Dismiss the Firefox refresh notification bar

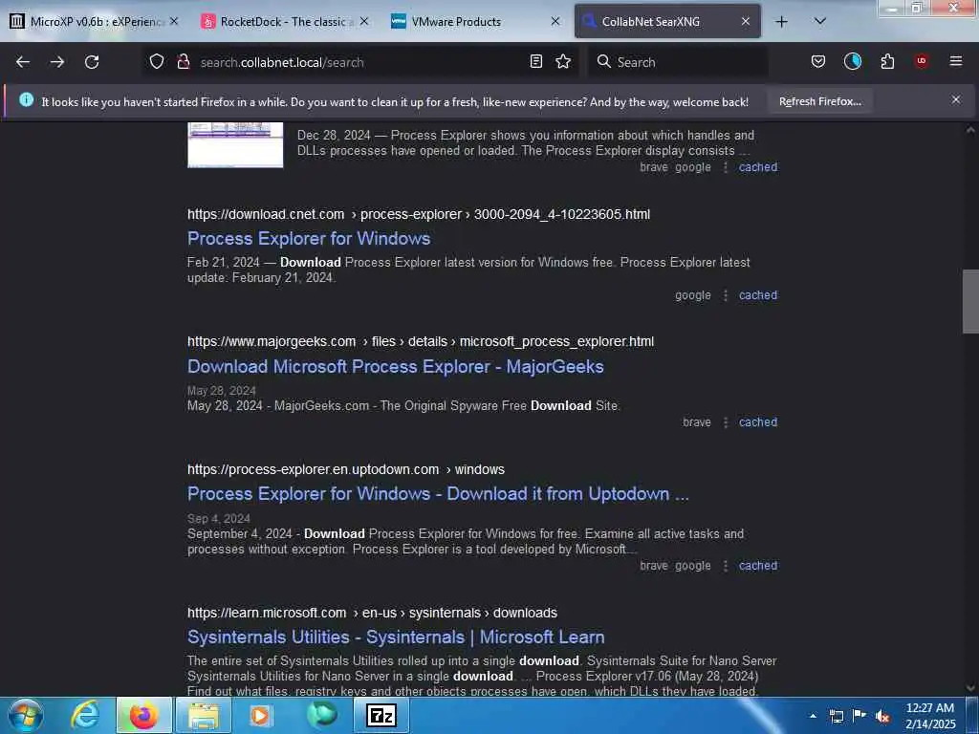[956, 99]
